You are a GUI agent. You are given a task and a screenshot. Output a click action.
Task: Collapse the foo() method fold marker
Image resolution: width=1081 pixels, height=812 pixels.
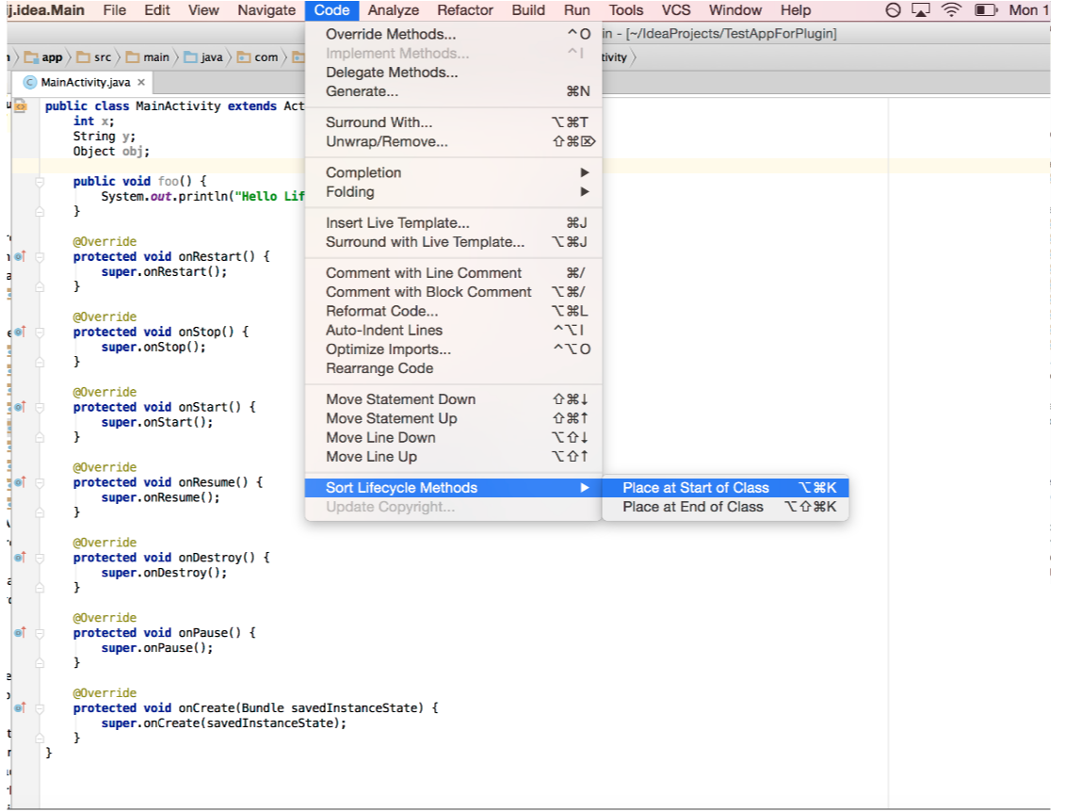40,182
